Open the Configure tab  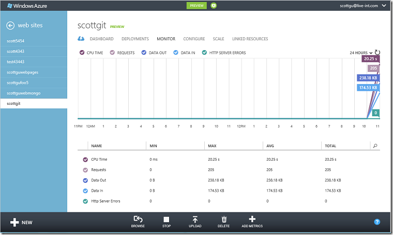[194, 39]
